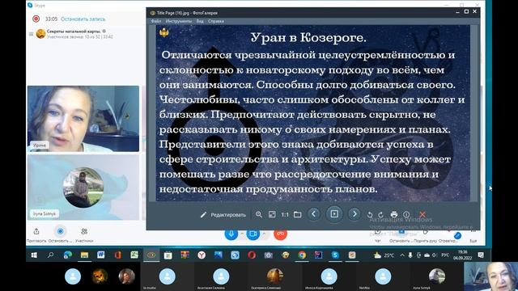
Task: Open Chrome from taskbar
Action: click(302, 255)
